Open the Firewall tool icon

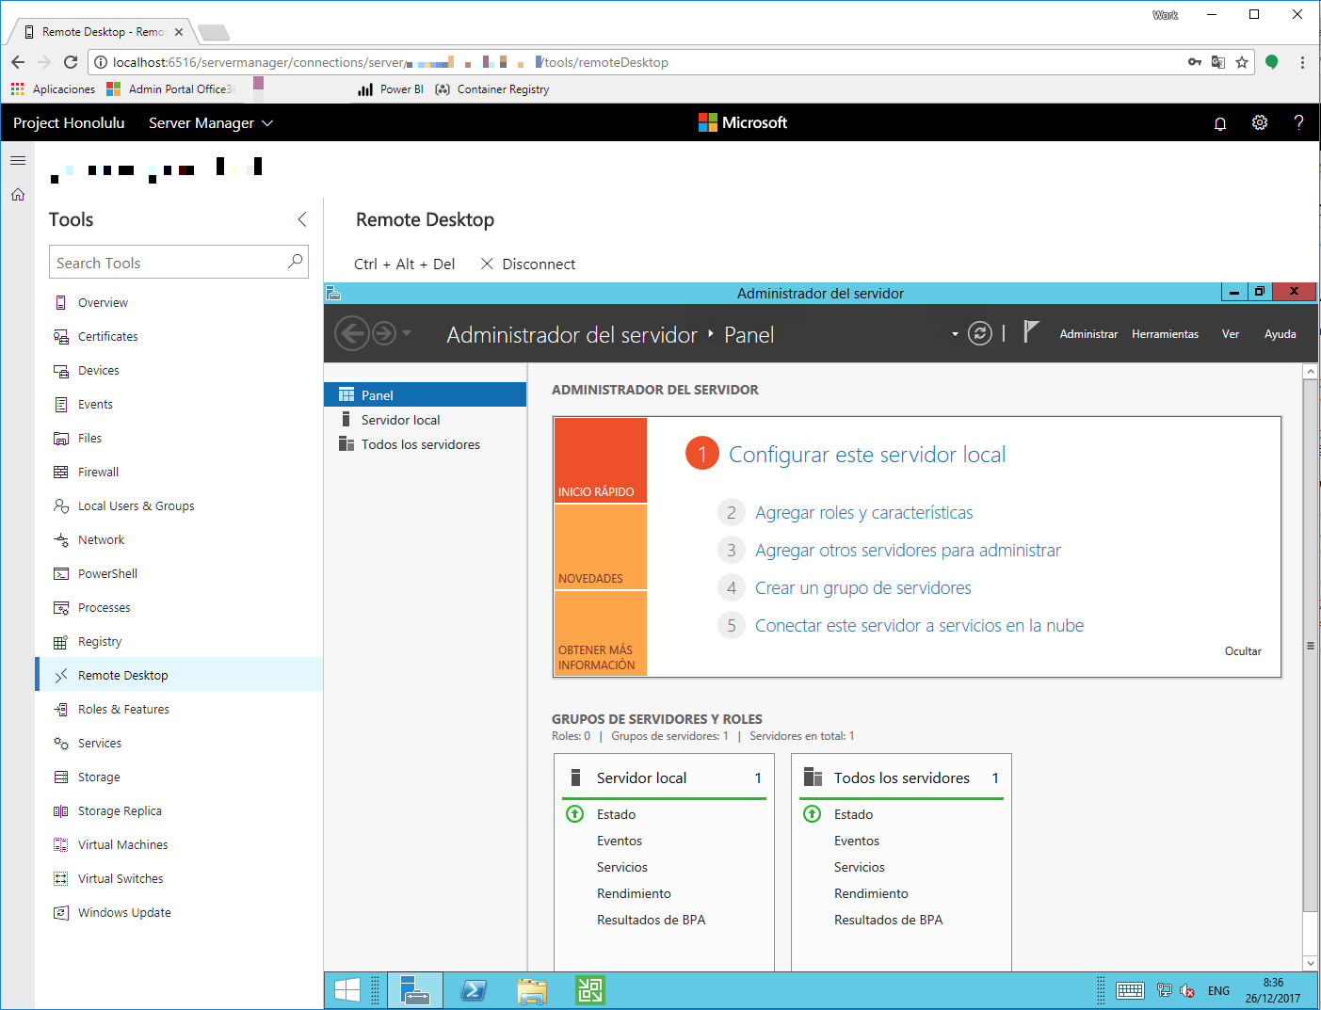pyautogui.click(x=61, y=473)
